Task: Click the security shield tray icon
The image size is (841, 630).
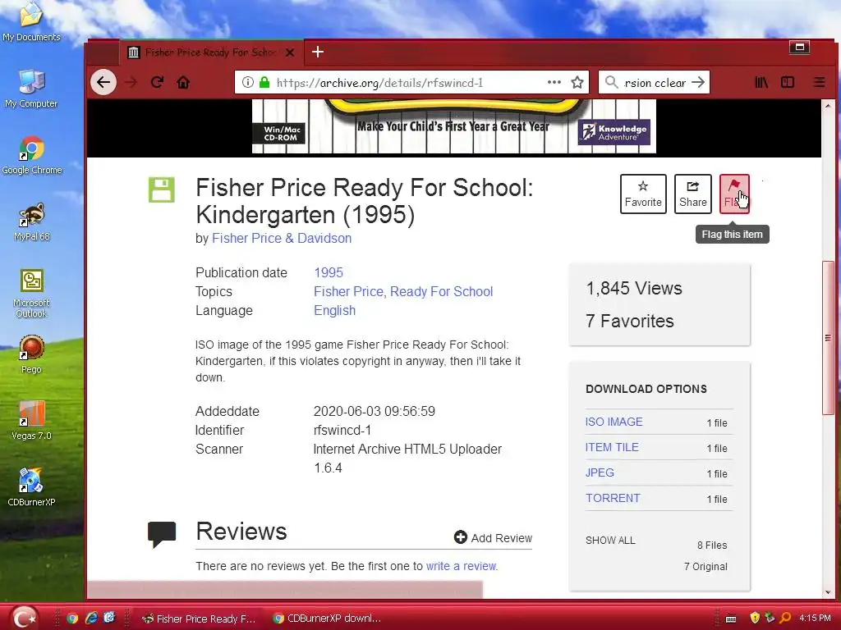Action: [x=755, y=619]
